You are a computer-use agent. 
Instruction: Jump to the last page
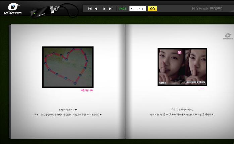[111, 9]
